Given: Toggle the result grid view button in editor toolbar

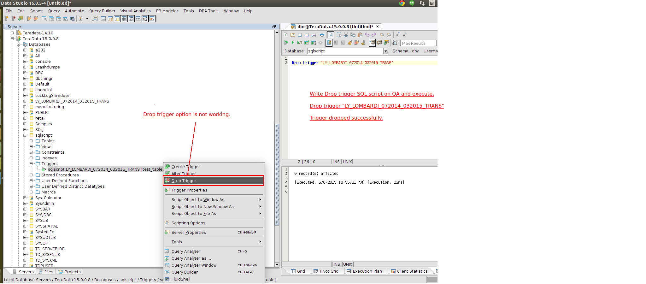Looking at the screenshot, I should pos(372,43).
